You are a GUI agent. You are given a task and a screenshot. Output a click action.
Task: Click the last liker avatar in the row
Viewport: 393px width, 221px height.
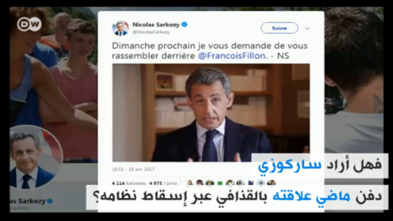(x=271, y=183)
